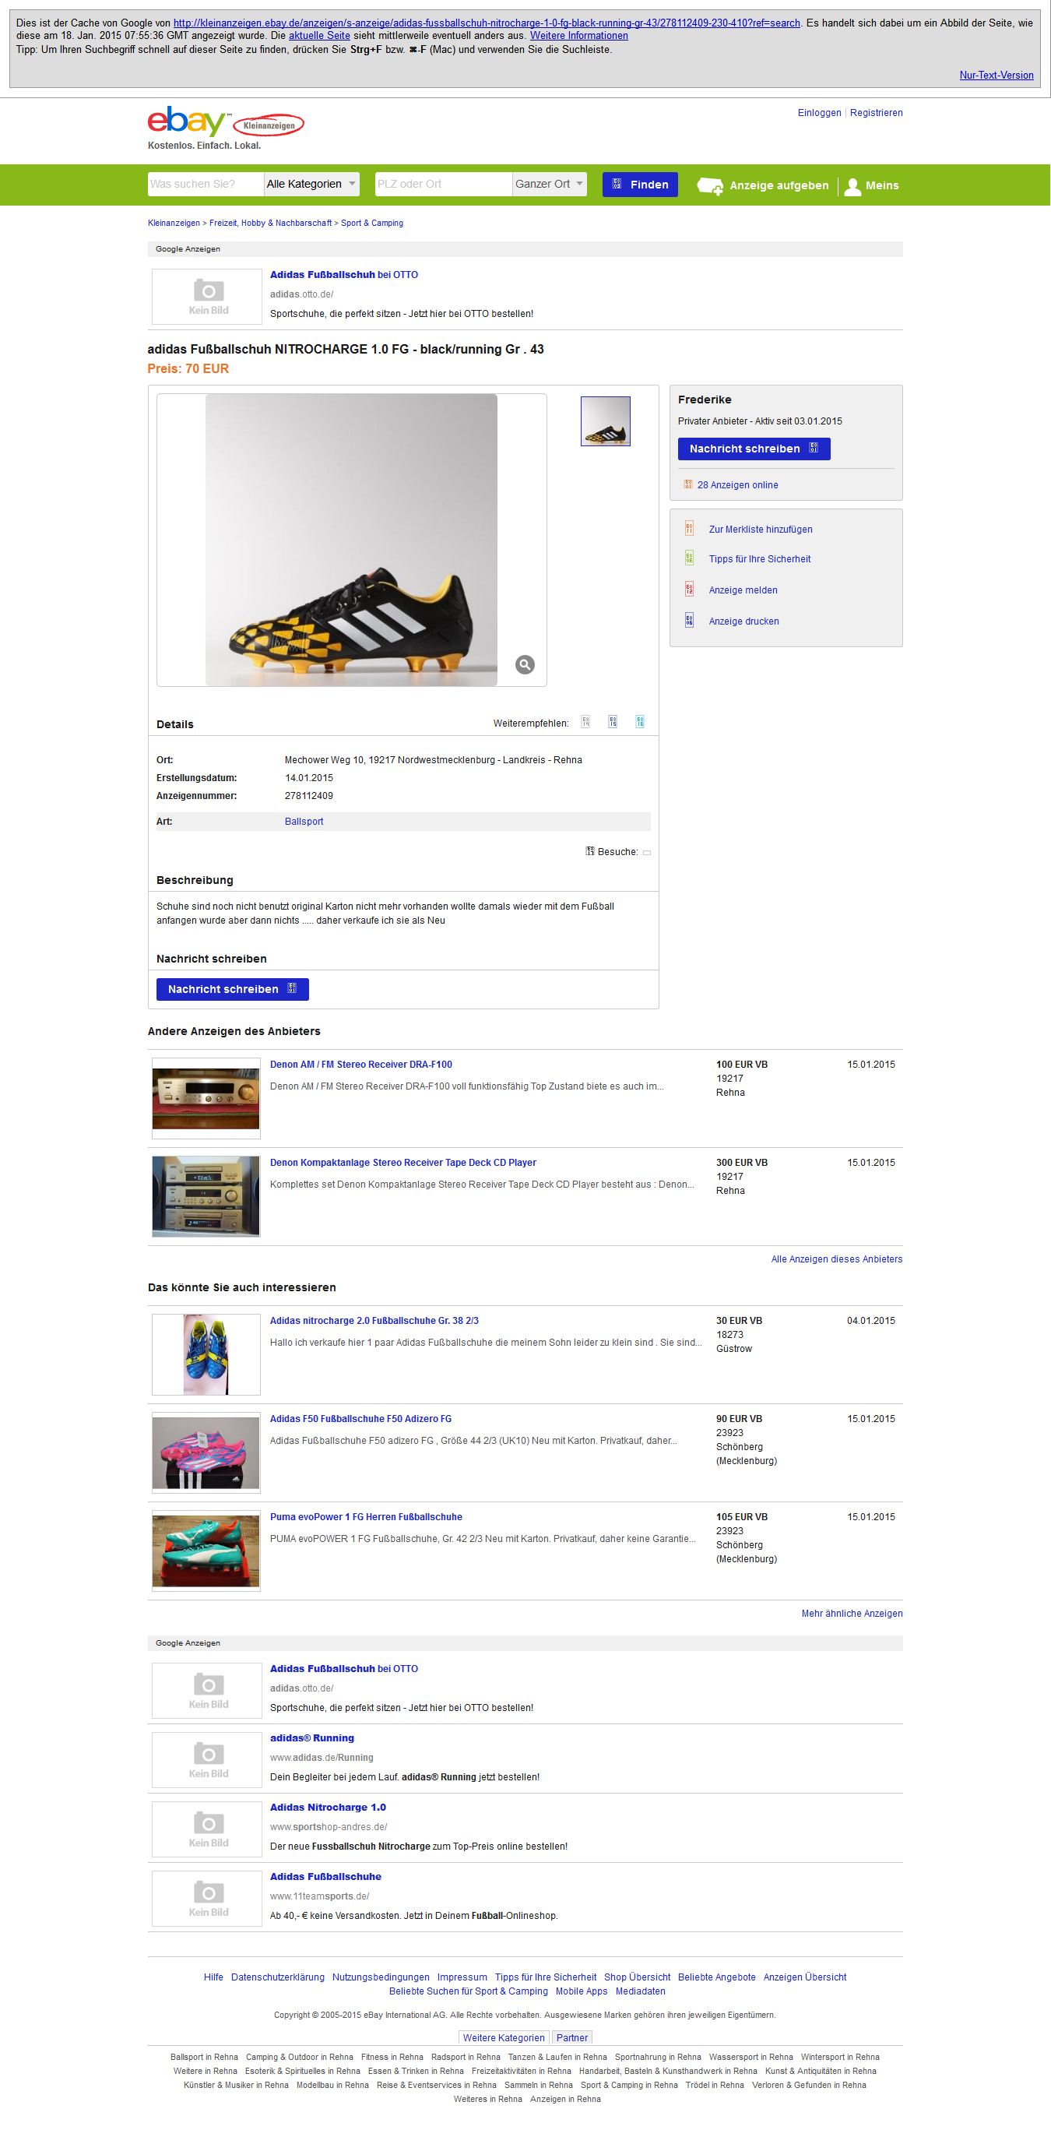Open the Hilfe footer link
The width and height of the screenshot is (1051, 2130).
click(x=213, y=1978)
